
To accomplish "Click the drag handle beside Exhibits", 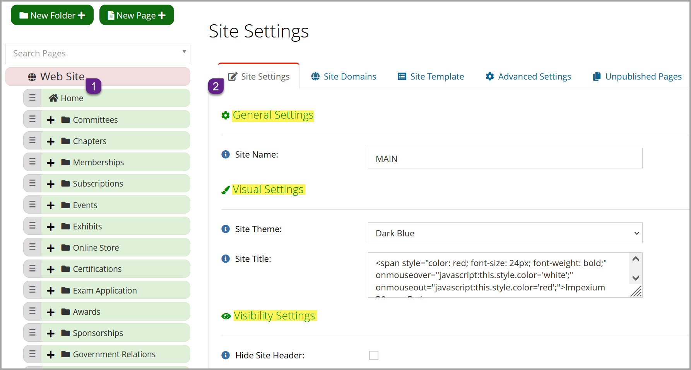I will point(32,226).
